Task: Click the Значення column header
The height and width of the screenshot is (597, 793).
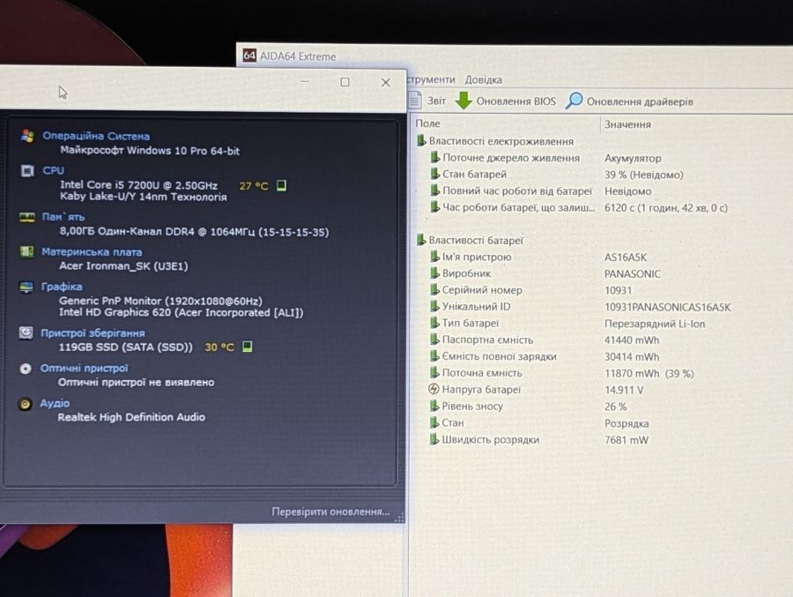Action: 627,124
